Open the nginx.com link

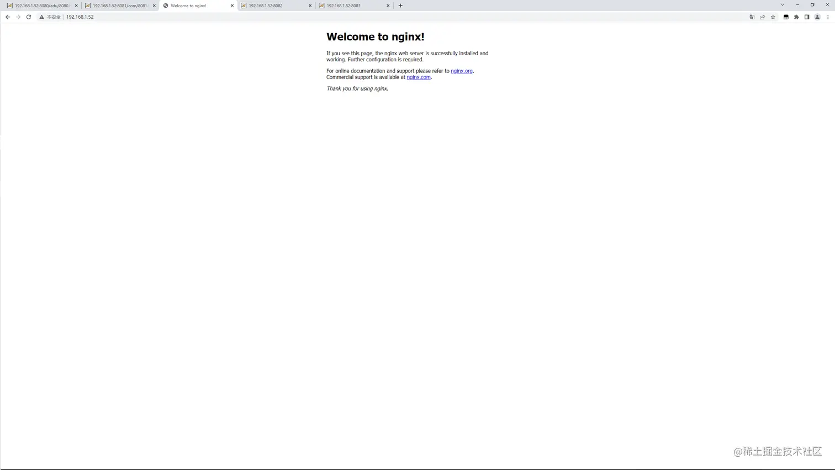[x=419, y=77]
